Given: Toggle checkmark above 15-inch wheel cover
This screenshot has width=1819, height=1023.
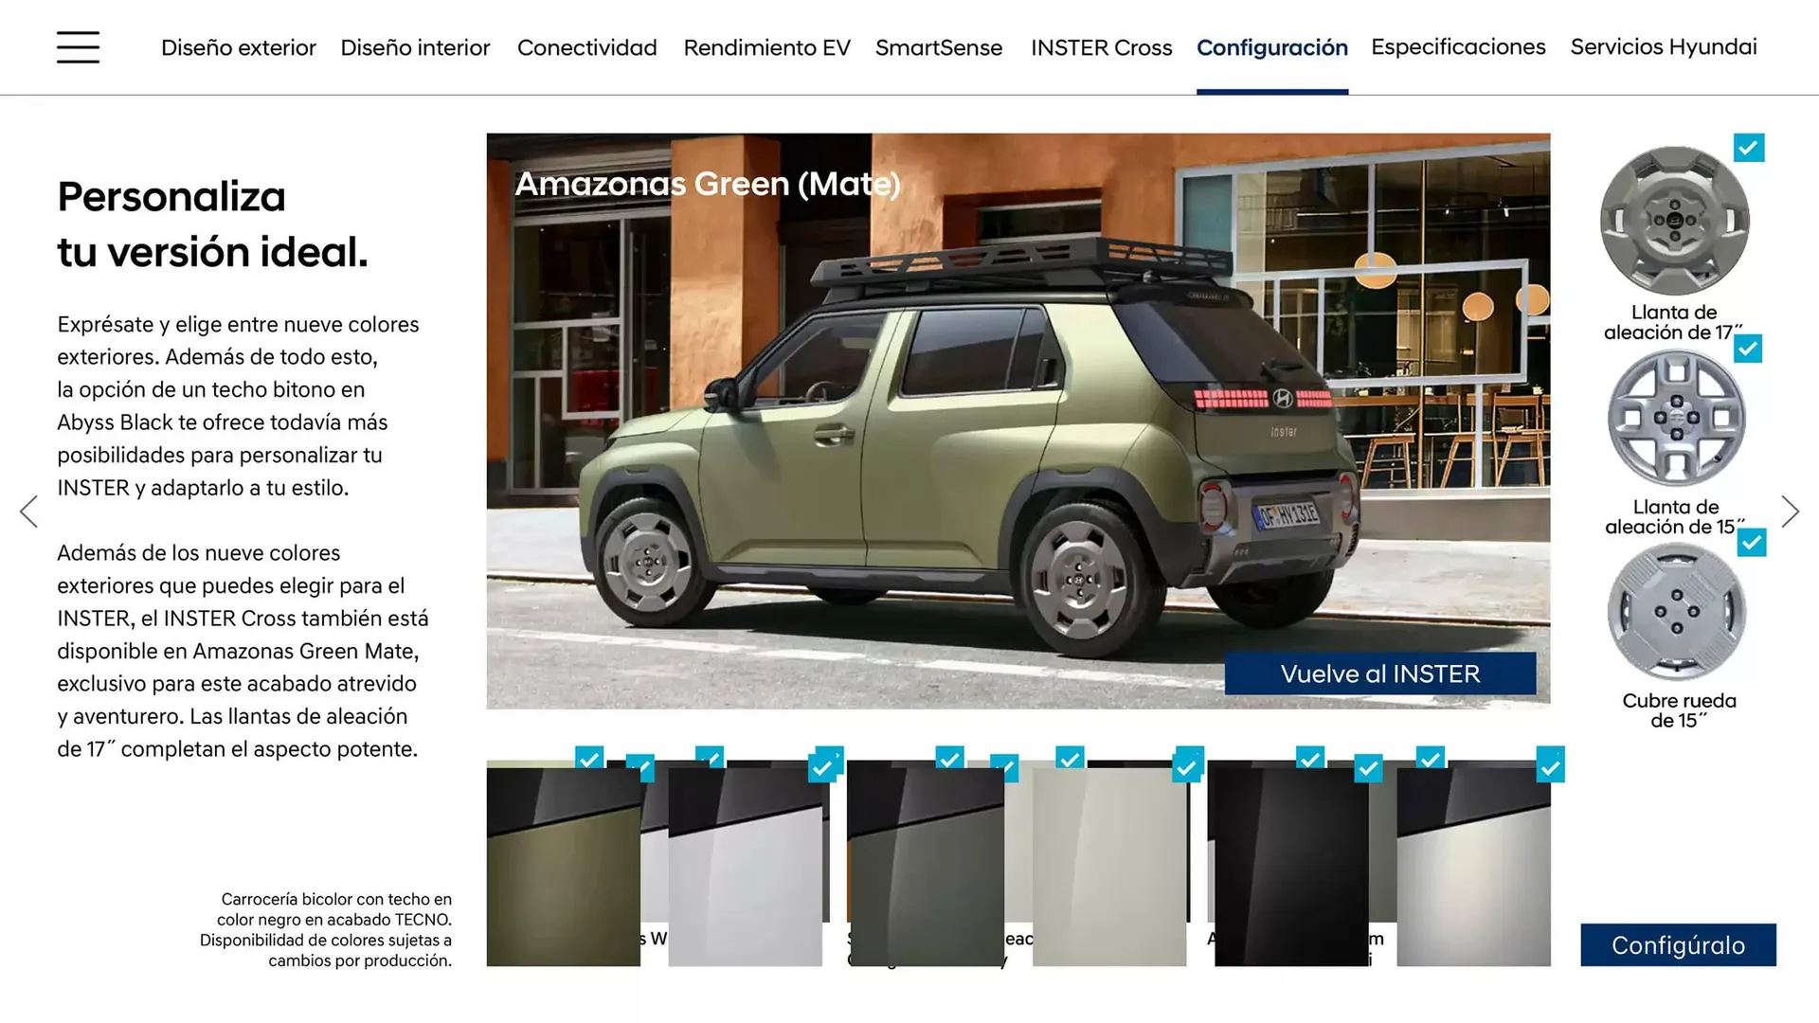Looking at the screenshot, I should tap(1752, 543).
